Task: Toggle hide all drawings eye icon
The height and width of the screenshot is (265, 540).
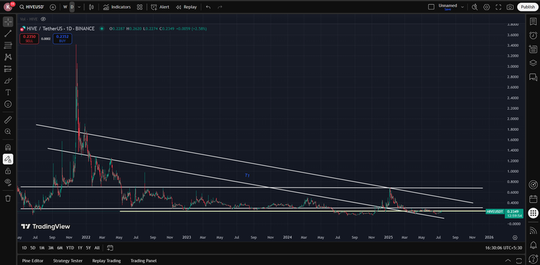Action: tap(8, 183)
